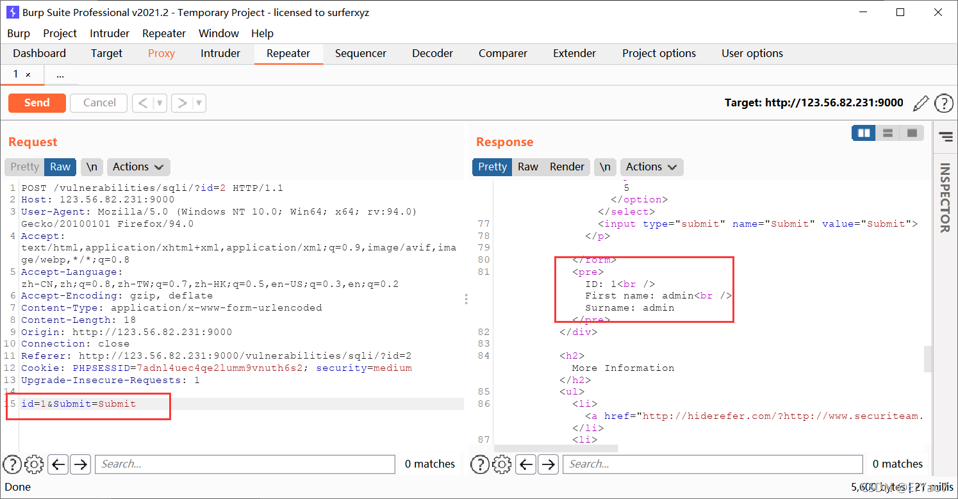Toggle non-printable characters in the Response
This screenshot has width=958, height=499.
(605, 167)
